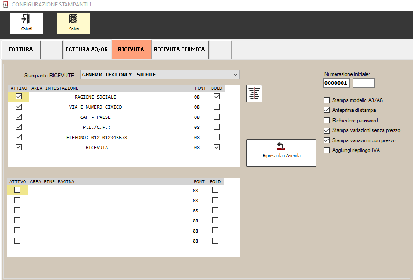Select the RICEVUTA tab
Screen dimensions: 413x280
coord(131,49)
